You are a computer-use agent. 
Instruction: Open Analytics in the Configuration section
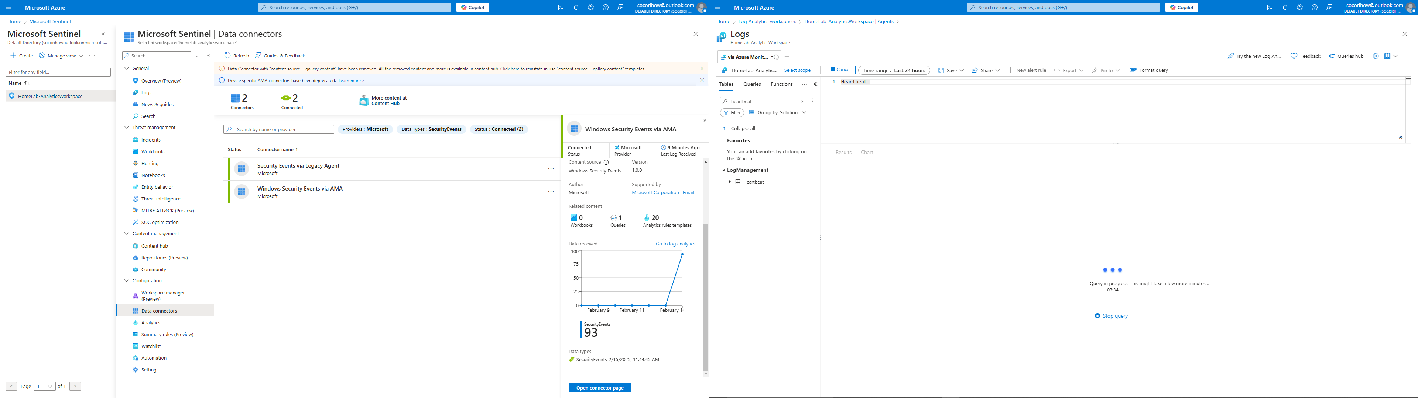pyautogui.click(x=150, y=323)
